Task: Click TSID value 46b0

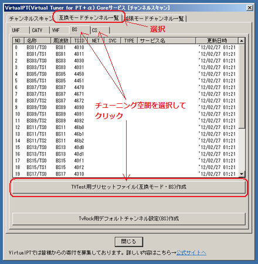Action: coord(79,127)
